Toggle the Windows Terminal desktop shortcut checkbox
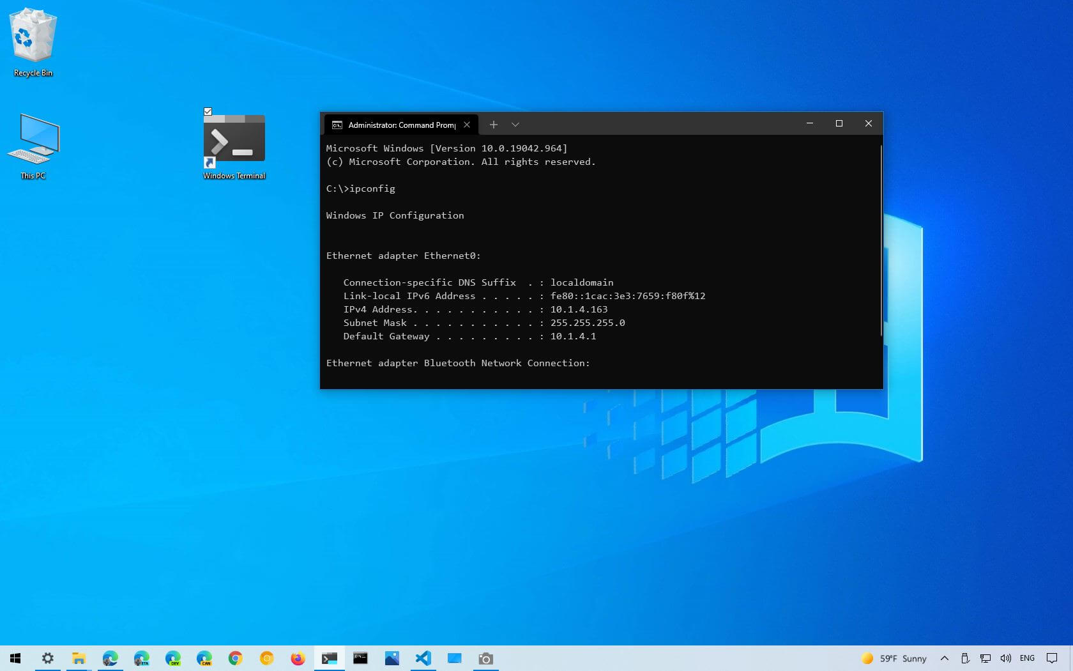The image size is (1073, 671). point(208,112)
